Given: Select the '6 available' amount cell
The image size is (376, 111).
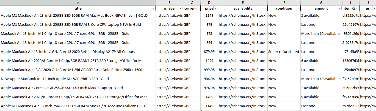Looking at the screenshot, I should coord(321,61).
